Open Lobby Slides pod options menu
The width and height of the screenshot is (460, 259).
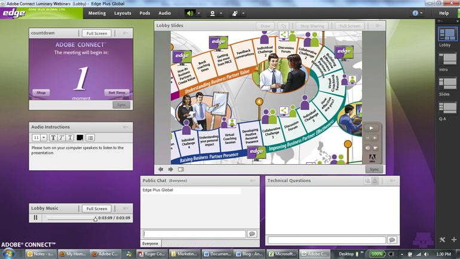378,26
